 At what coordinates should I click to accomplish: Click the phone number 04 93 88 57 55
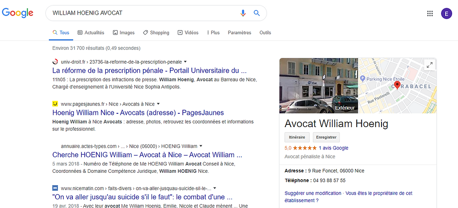click(x=329, y=180)
